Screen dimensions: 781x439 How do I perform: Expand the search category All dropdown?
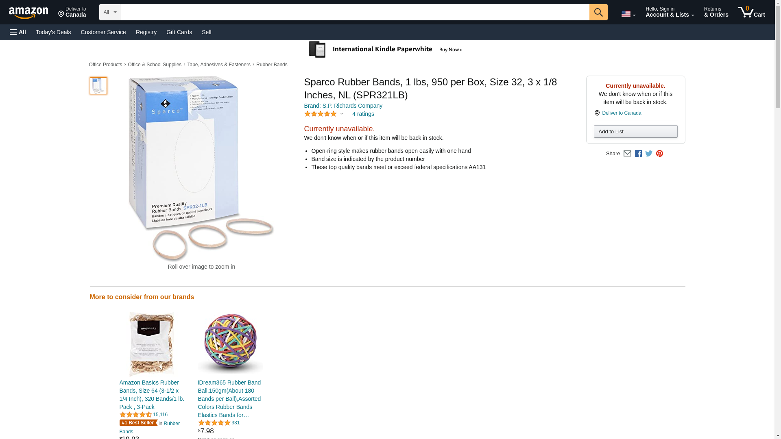[110, 12]
